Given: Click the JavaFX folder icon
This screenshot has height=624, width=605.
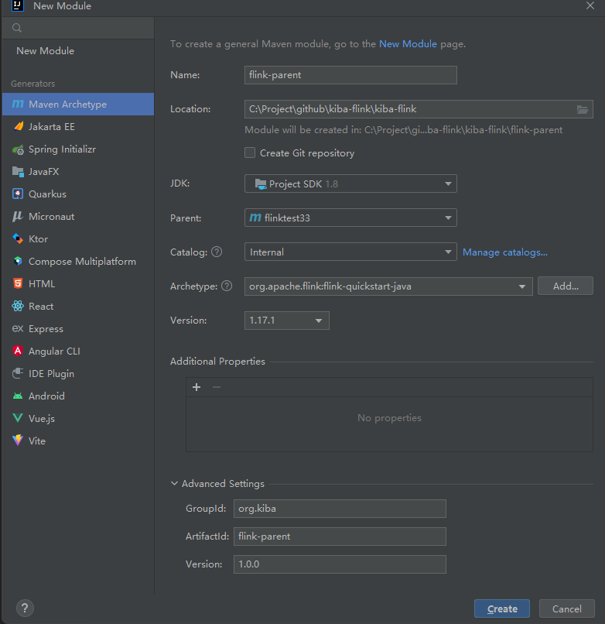Looking at the screenshot, I should point(18,172).
